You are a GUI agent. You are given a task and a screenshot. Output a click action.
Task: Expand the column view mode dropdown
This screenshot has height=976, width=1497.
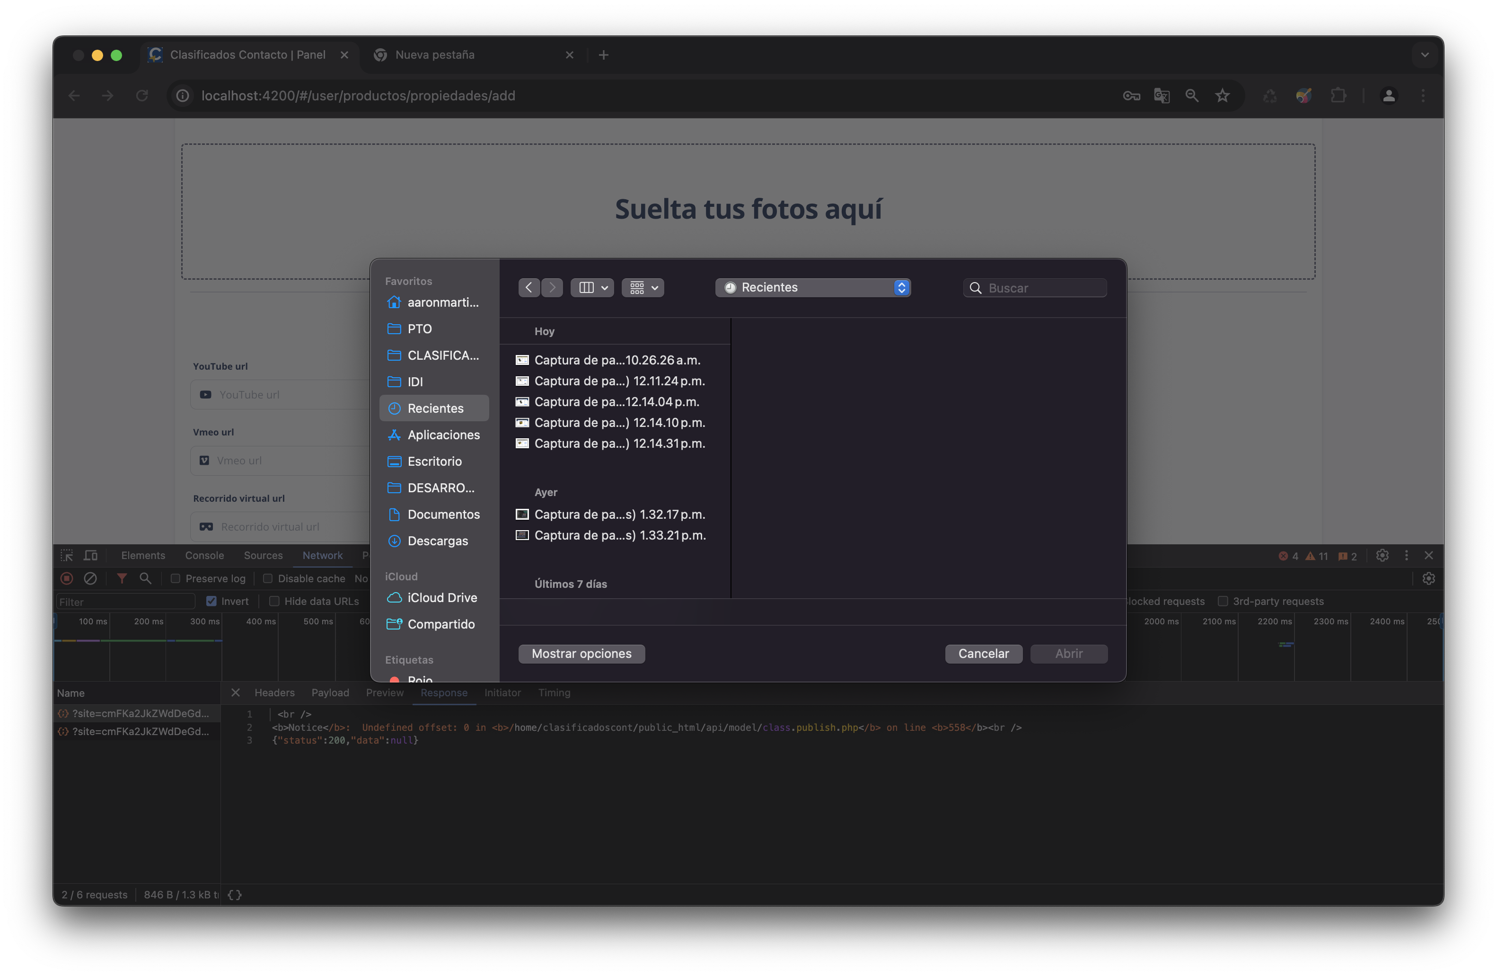tap(592, 288)
